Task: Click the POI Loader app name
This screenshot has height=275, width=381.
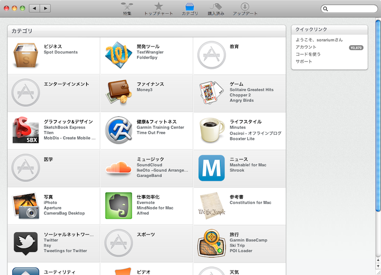Action: pos(241,251)
